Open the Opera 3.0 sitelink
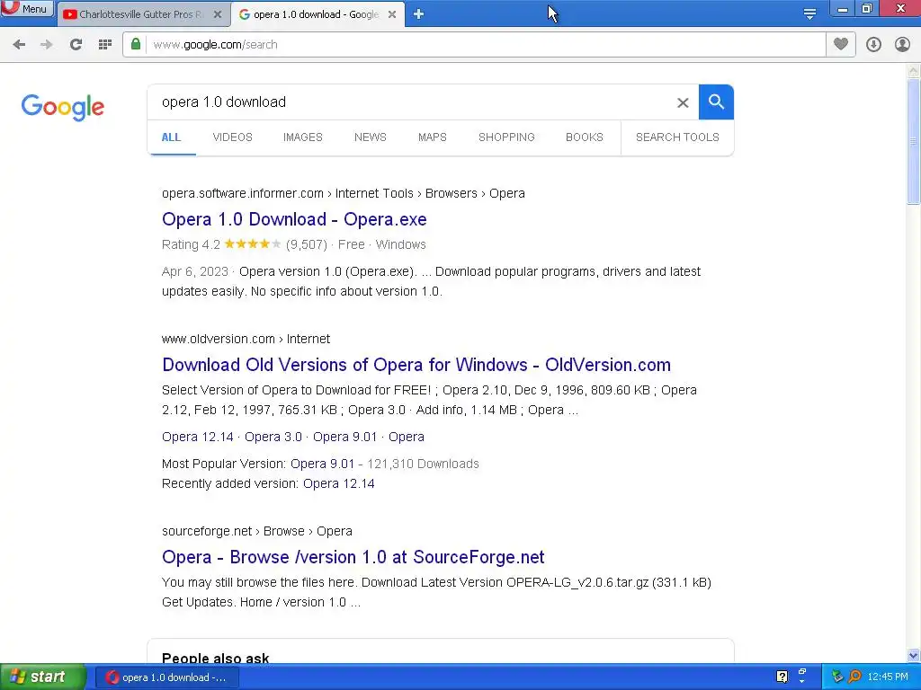921x690 pixels. click(273, 438)
